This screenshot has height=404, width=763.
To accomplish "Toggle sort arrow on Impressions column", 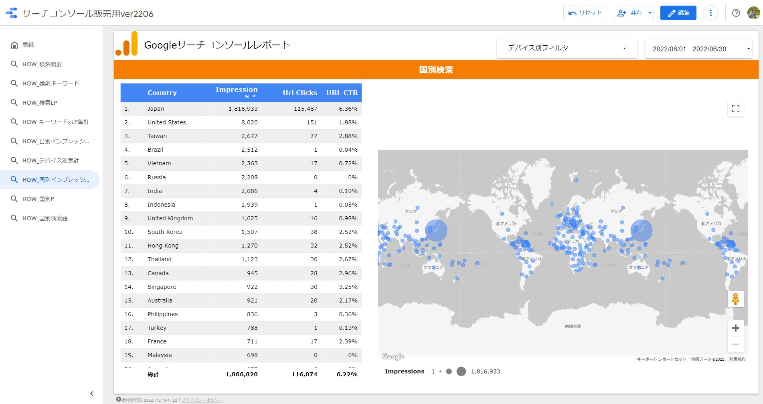I will point(254,96).
